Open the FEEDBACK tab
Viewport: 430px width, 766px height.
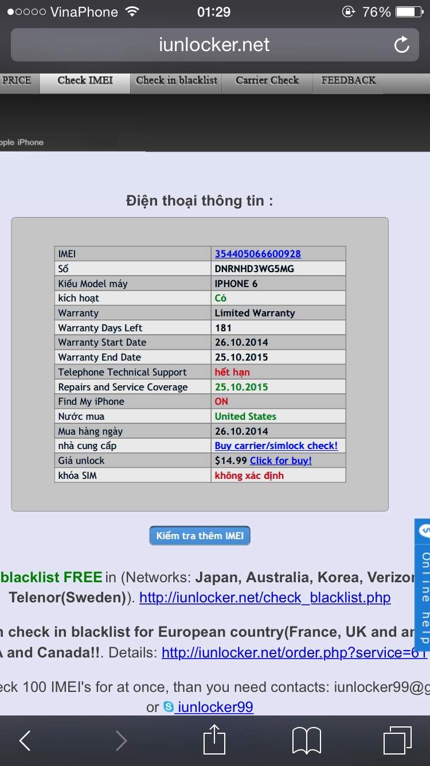[x=349, y=80]
